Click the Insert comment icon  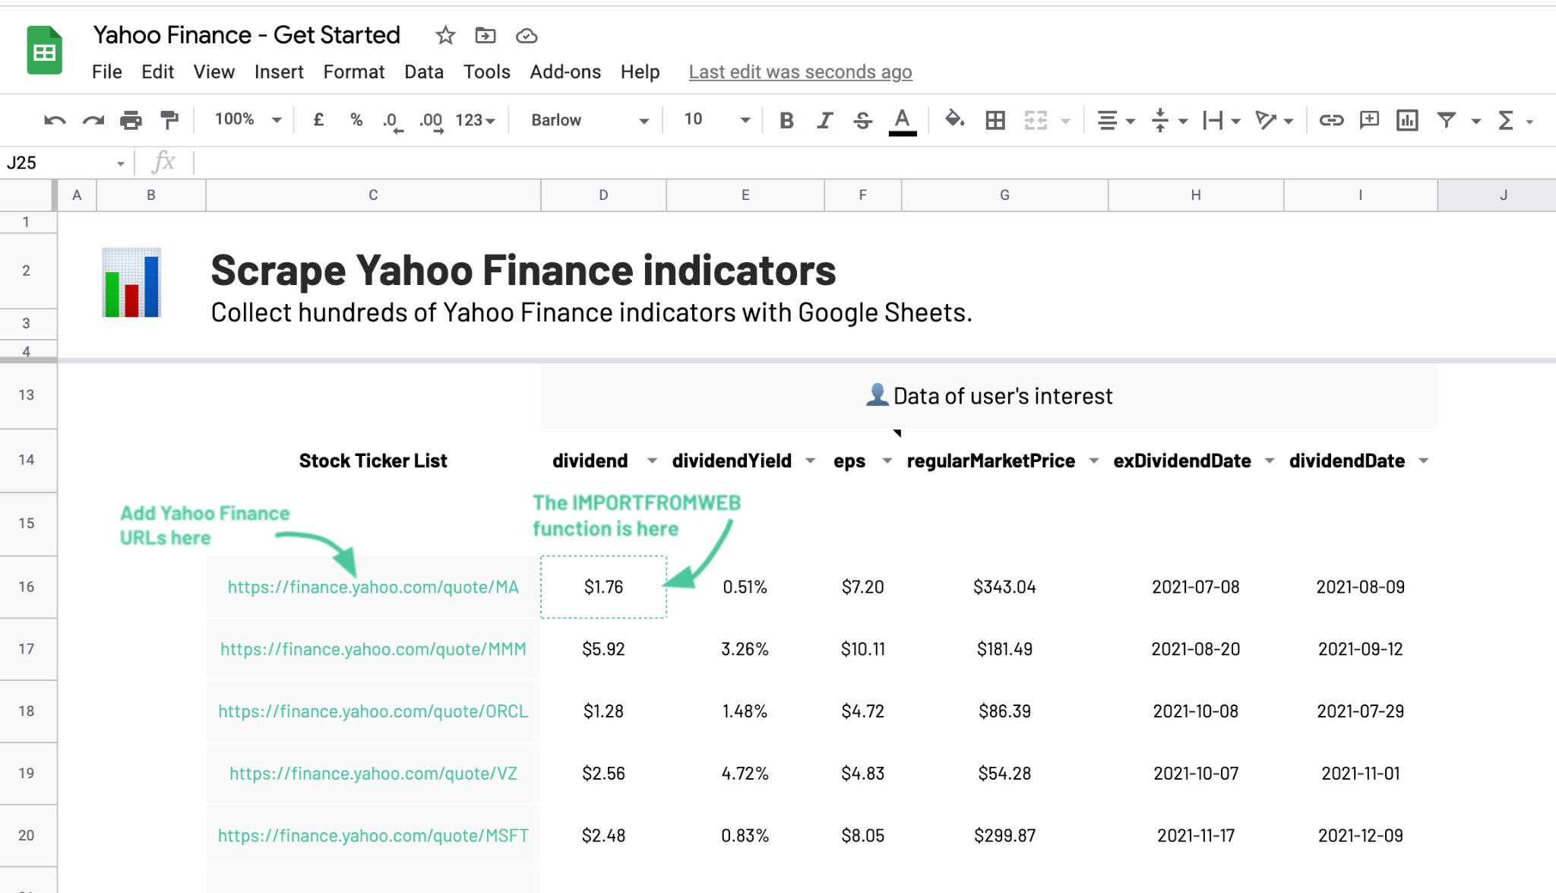[x=1369, y=120]
